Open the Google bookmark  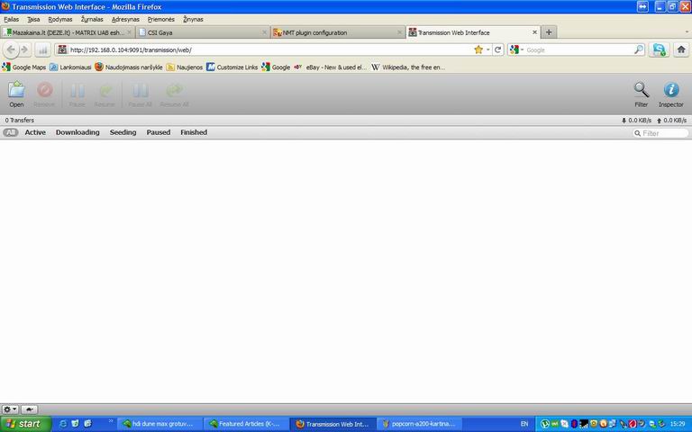[x=276, y=67]
